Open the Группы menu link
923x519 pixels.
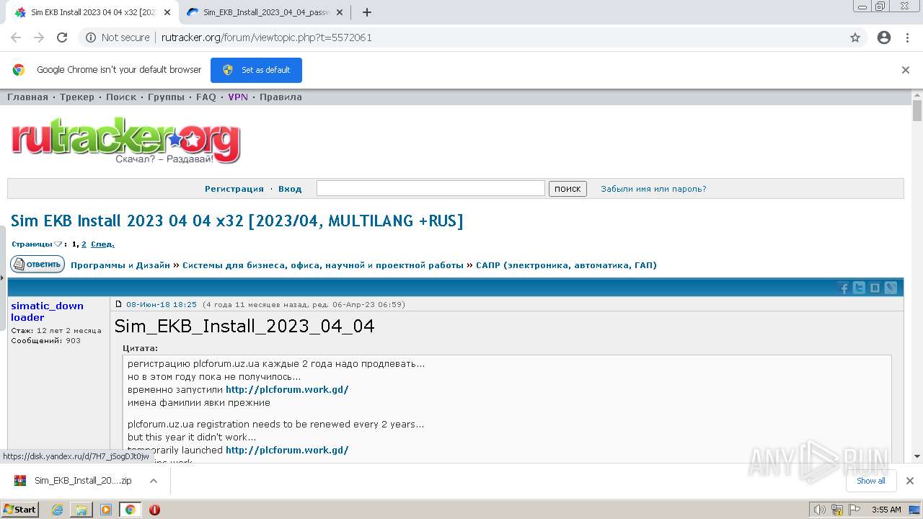coord(166,97)
